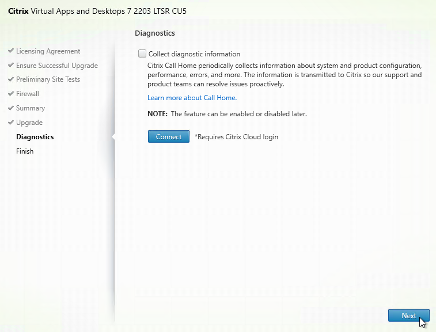Select Ensure Successful Upgrade step
This screenshot has height=332, width=436.
57,66
